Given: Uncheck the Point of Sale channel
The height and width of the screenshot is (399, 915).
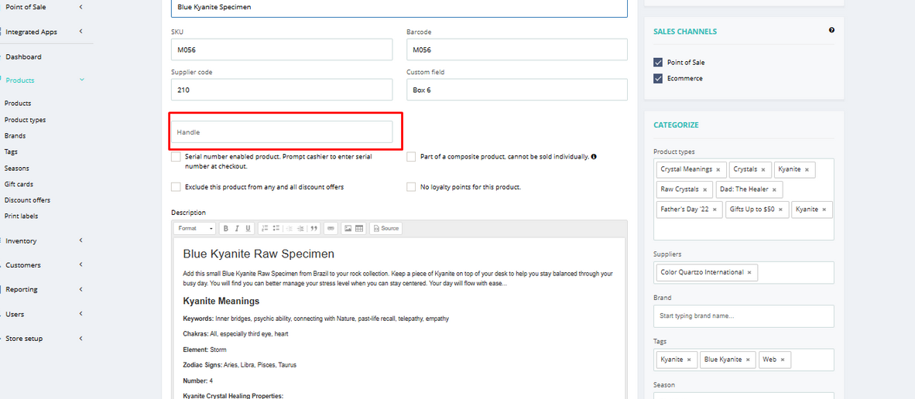Looking at the screenshot, I should (x=658, y=63).
